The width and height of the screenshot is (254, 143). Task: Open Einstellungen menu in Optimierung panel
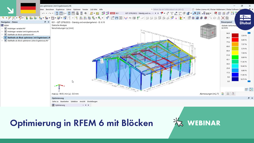[92, 102]
